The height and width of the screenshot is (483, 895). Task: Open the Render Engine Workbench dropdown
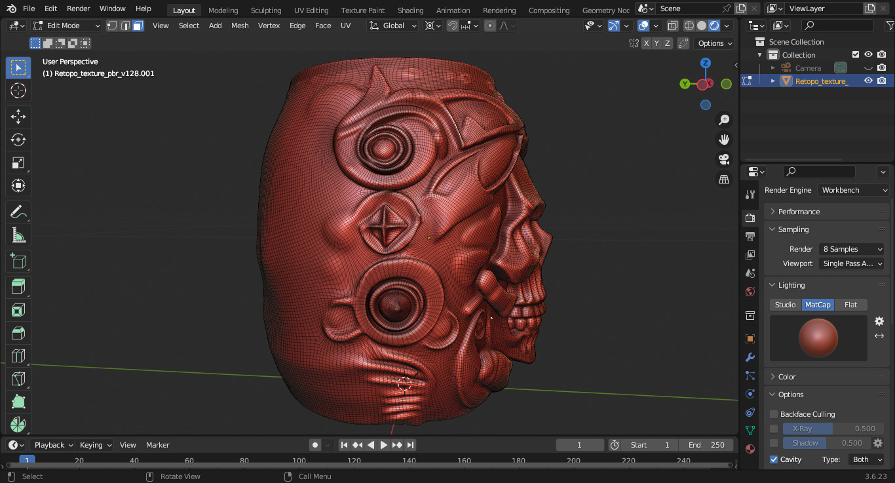pos(854,190)
